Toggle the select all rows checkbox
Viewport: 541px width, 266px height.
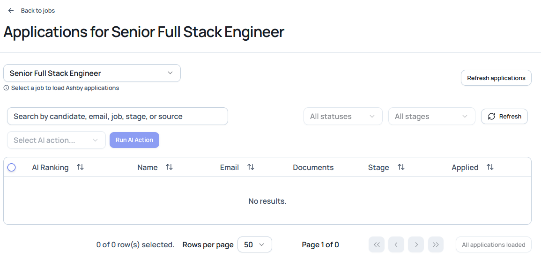click(12, 167)
